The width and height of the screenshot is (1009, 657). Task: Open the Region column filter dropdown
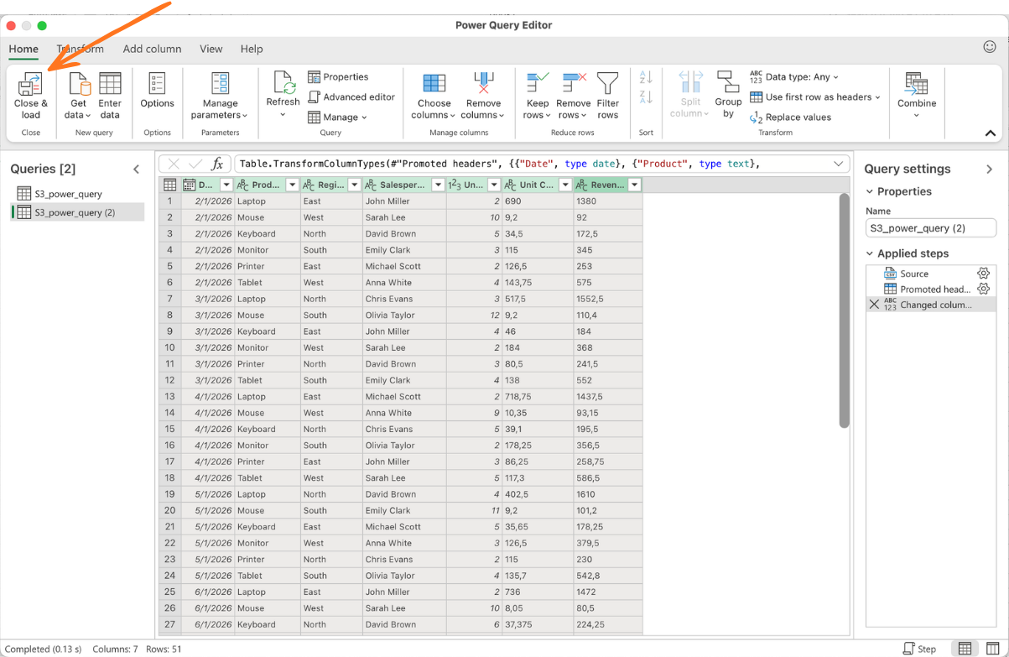[x=354, y=185]
